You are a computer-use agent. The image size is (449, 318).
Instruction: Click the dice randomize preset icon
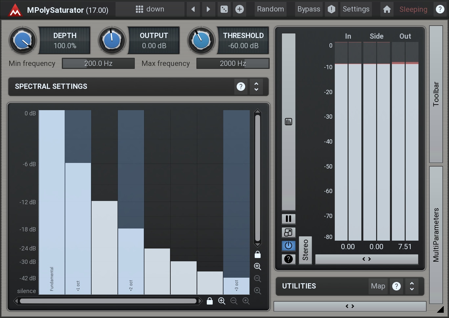(224, 10)
